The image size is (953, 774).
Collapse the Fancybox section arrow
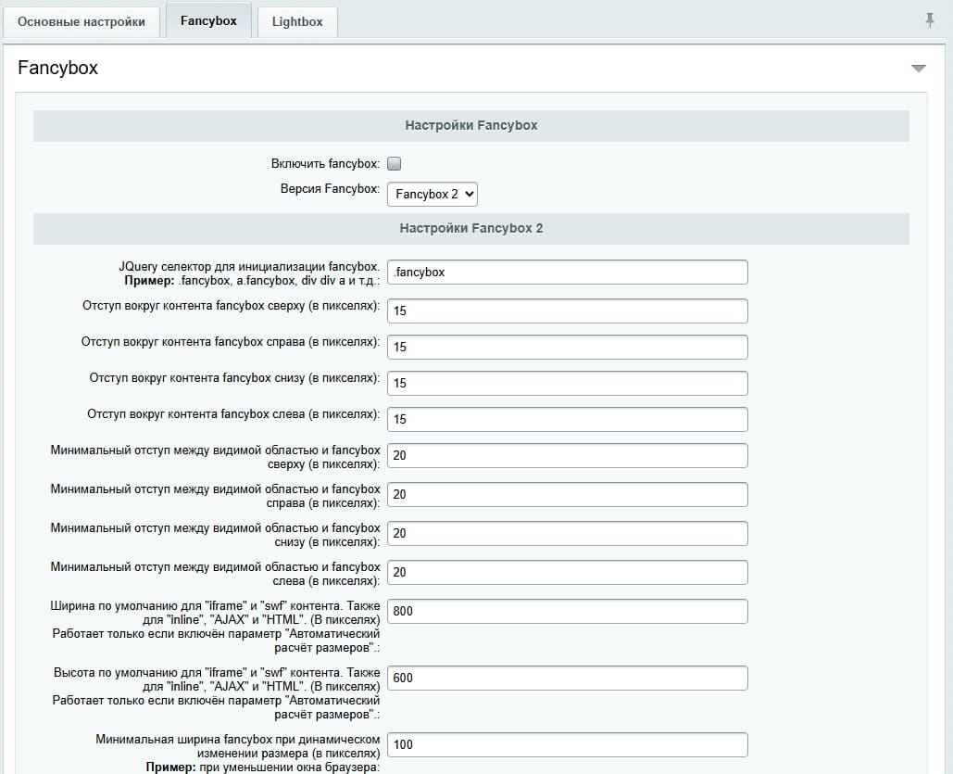pyautogui.click(x=919, y=69)
